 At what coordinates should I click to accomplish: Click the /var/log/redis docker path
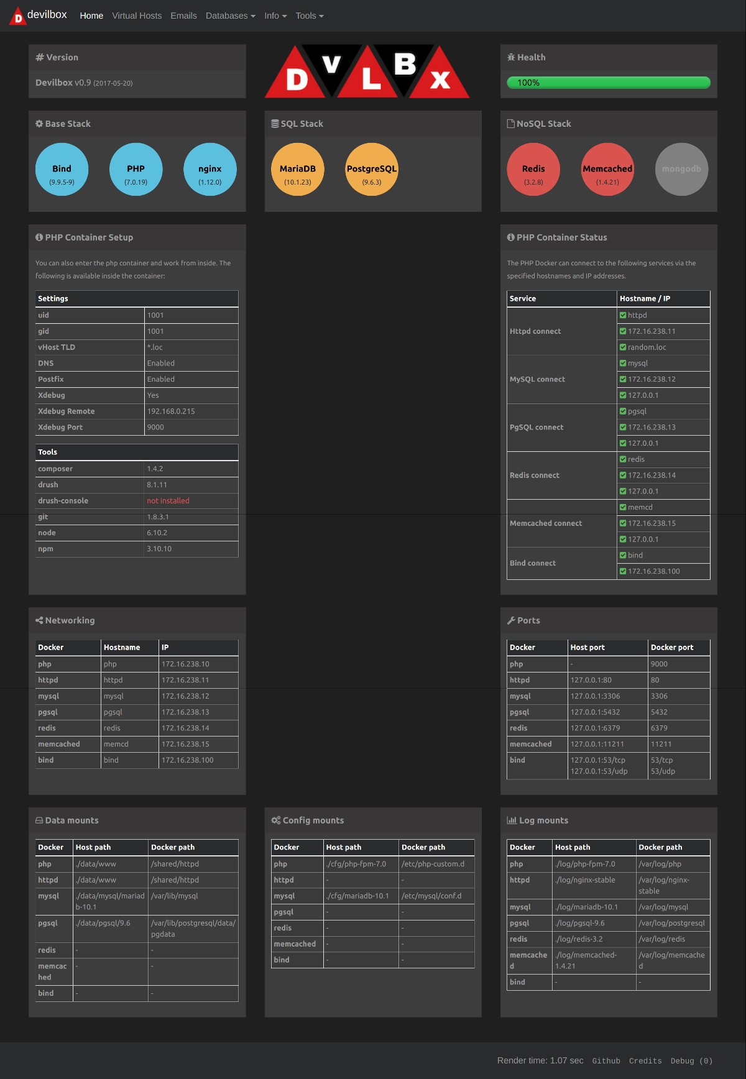661,939
